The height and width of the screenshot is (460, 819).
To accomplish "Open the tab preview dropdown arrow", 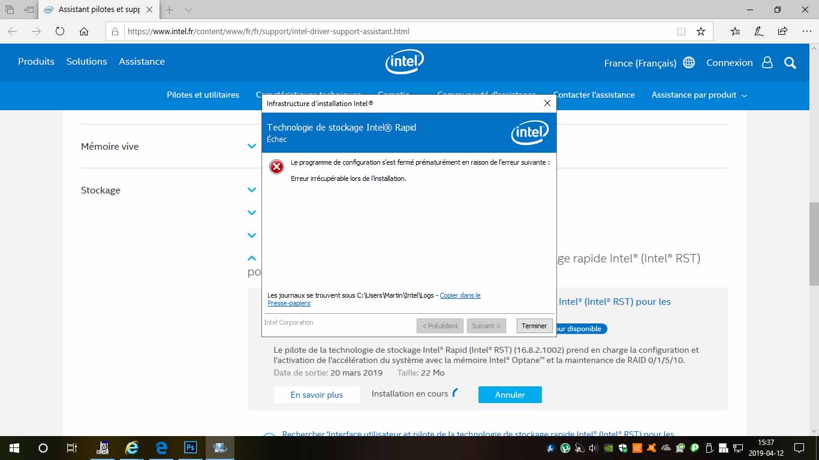I will point(188,10).
